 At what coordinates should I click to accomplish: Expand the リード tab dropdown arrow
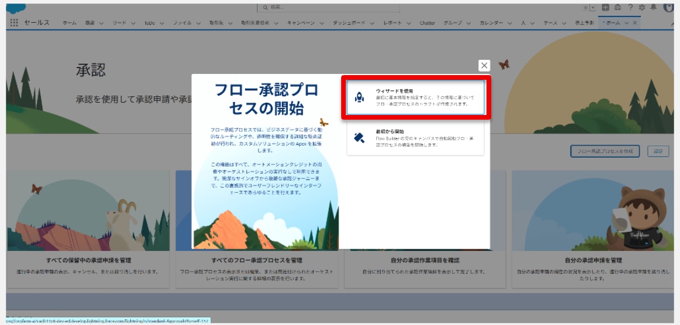(132, 23)
